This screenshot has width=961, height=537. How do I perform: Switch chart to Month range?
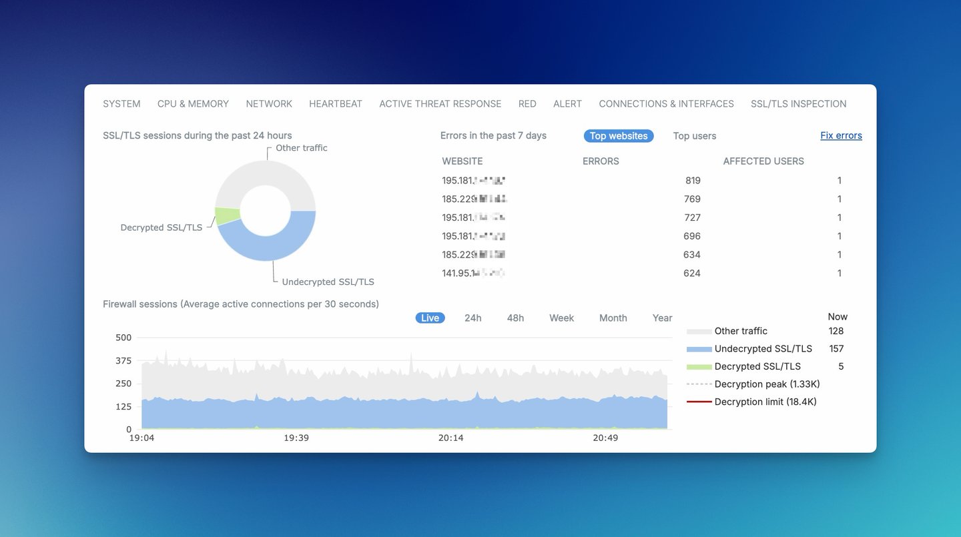coord(613,318)
